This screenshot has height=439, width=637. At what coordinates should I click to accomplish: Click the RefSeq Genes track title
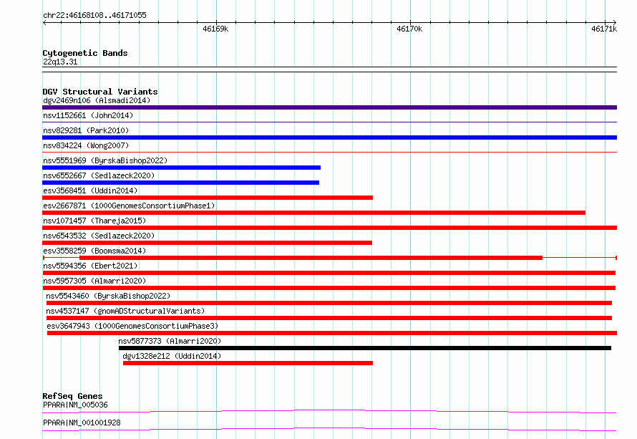pos(72,396)
